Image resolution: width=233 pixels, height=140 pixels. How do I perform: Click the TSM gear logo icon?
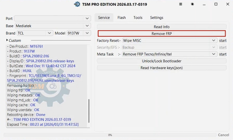(77, 4)
